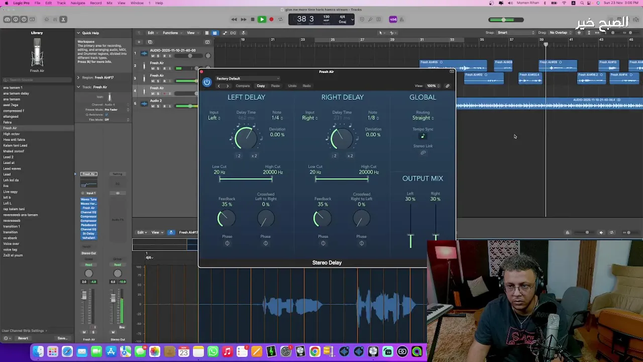Open Smart Controls with the dial icon
The height and width of the screenshot is (362, 643).
pos(47,19)
